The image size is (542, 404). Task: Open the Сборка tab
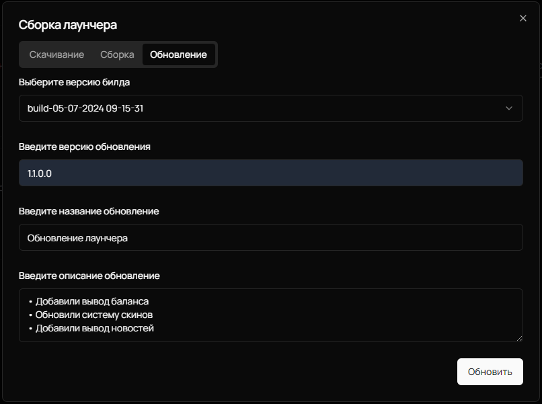coord(116,54)
